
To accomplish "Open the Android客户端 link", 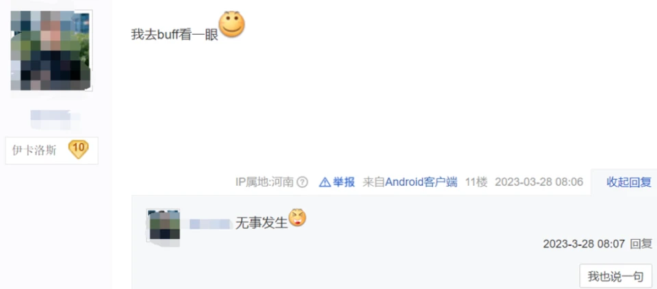I will click(x=421, y=182).
